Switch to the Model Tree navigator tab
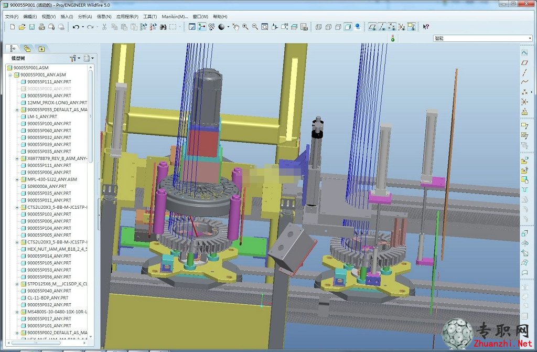Image resolution: width=537 pixels, height=352 pixels. point(13,49)
